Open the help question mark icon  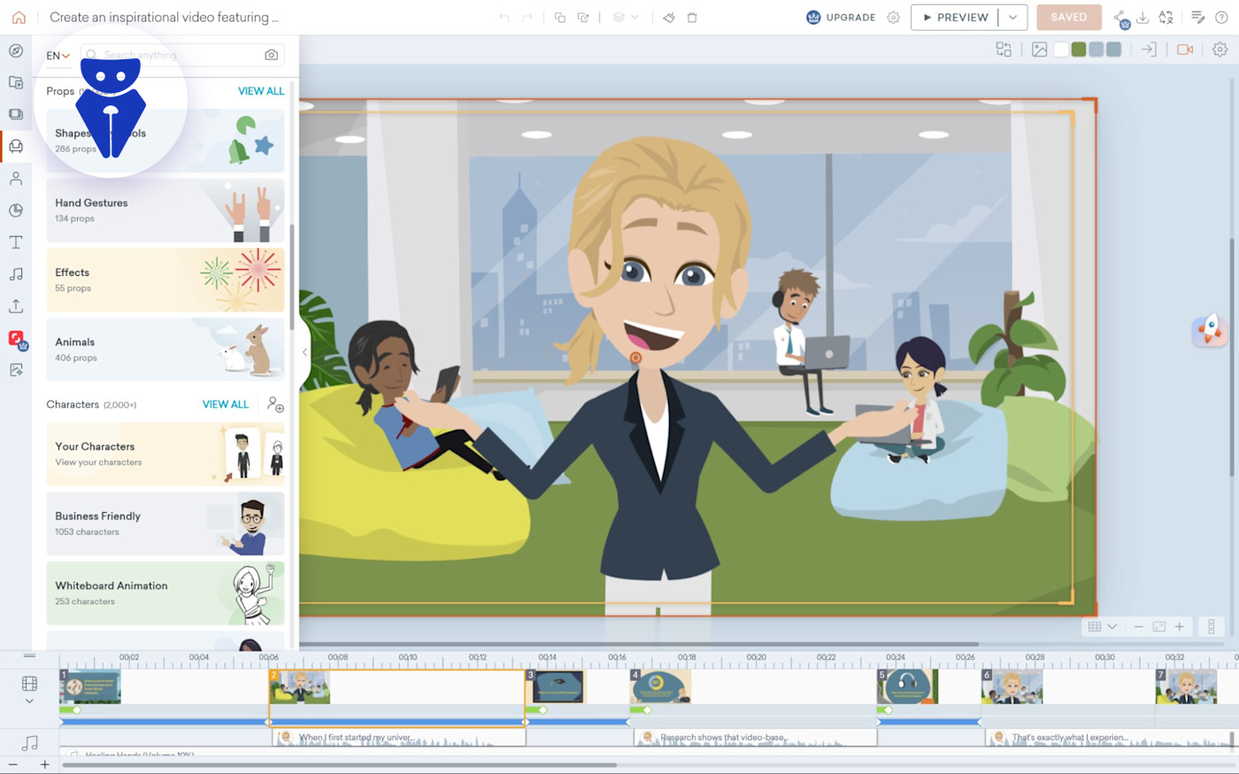[1221, 17]
